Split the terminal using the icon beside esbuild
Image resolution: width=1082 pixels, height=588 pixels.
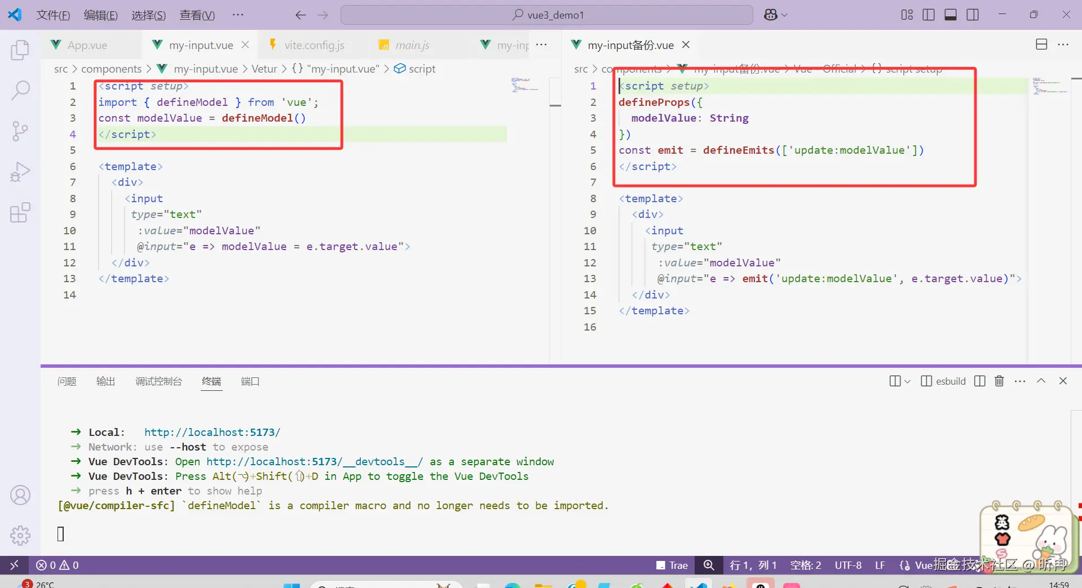[980, 381]
